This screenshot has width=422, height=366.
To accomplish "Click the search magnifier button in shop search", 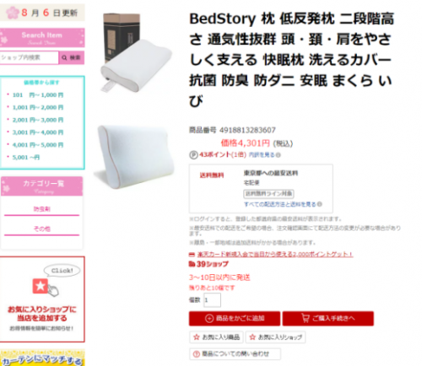I will pyautogui.click(x=72, y=57).
